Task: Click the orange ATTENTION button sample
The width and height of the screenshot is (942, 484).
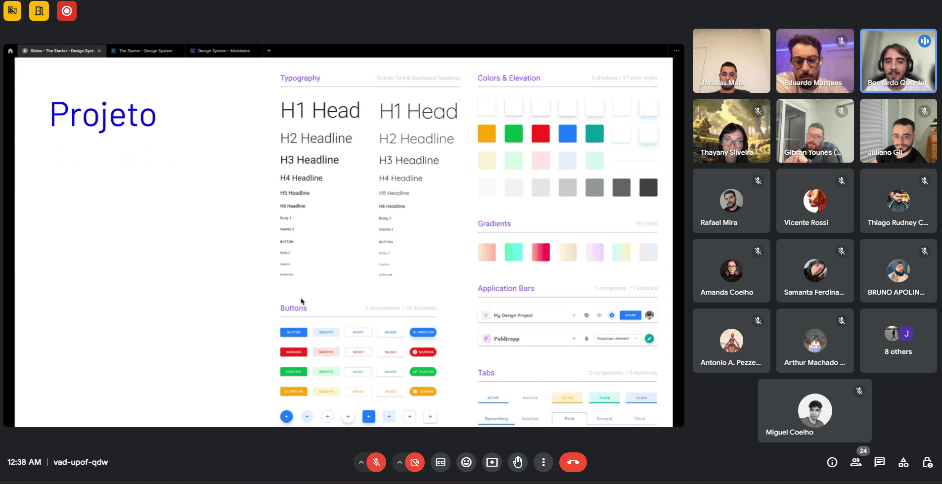Action: click(294, 392)
